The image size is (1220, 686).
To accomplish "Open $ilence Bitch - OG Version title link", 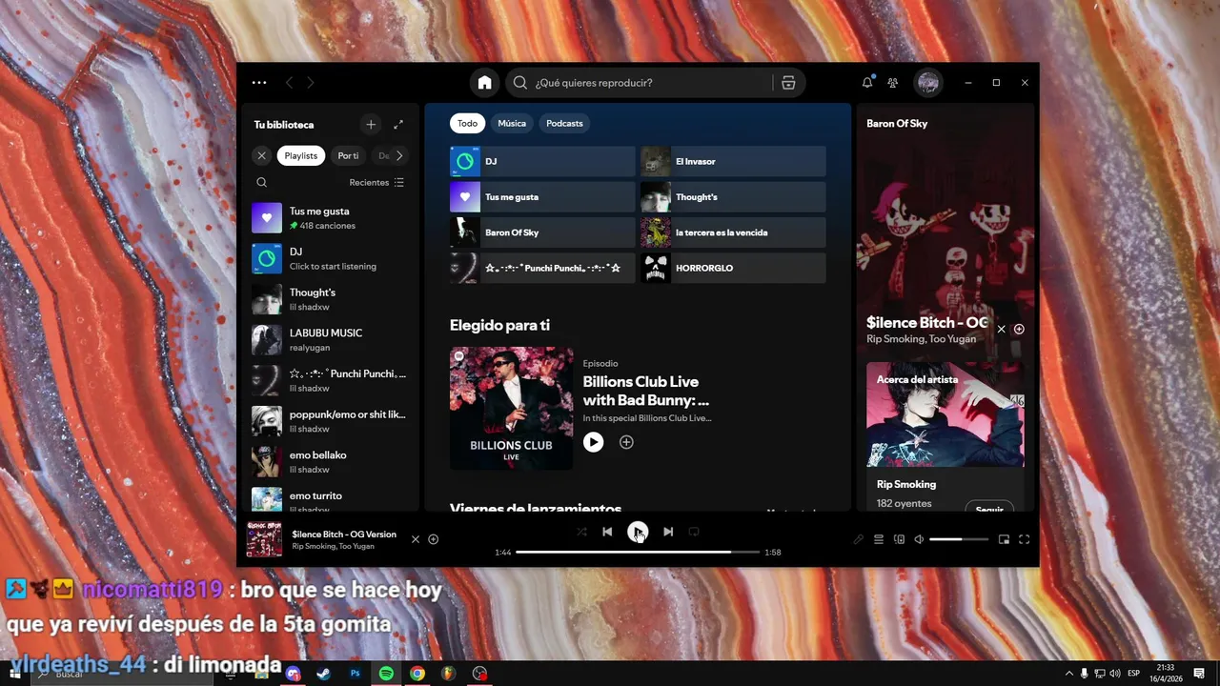I will tap(344, 535).
